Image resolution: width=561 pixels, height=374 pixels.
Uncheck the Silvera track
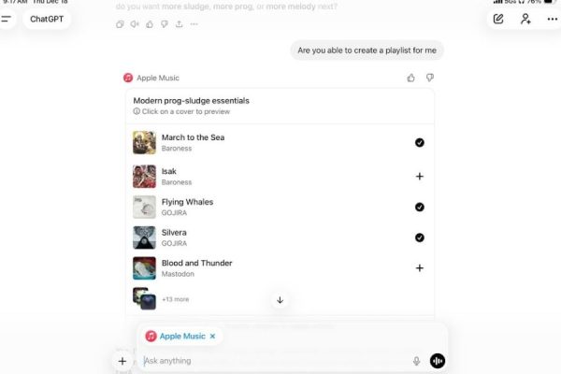click(x=419, y=237)
